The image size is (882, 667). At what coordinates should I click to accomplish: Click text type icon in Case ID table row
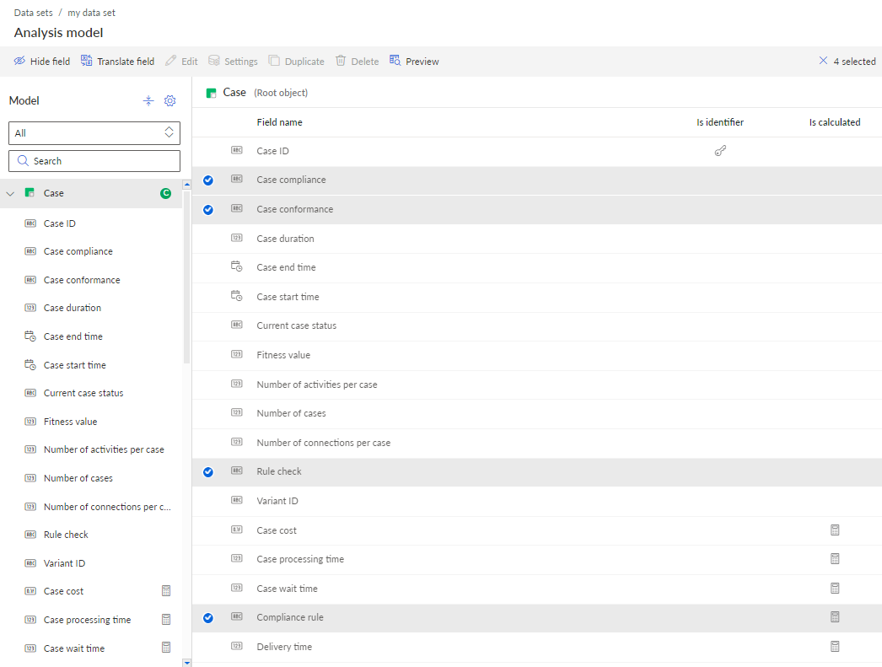click(237, 150)
